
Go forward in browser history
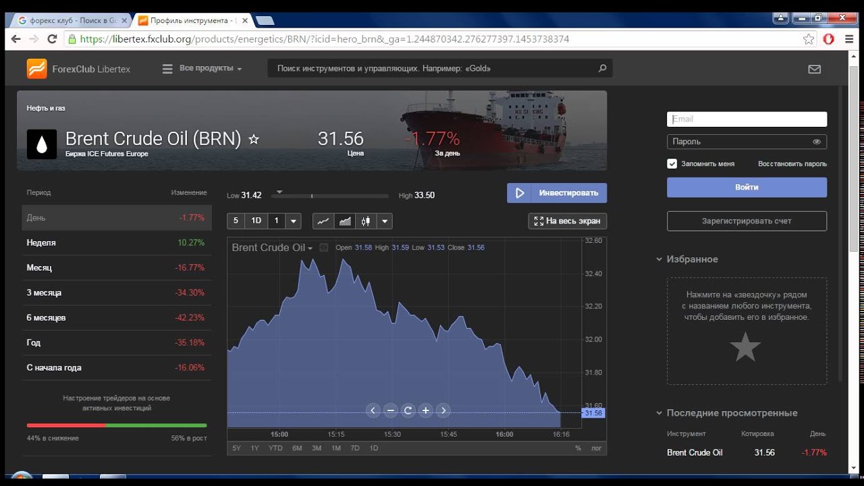click(x=34, y=39)
